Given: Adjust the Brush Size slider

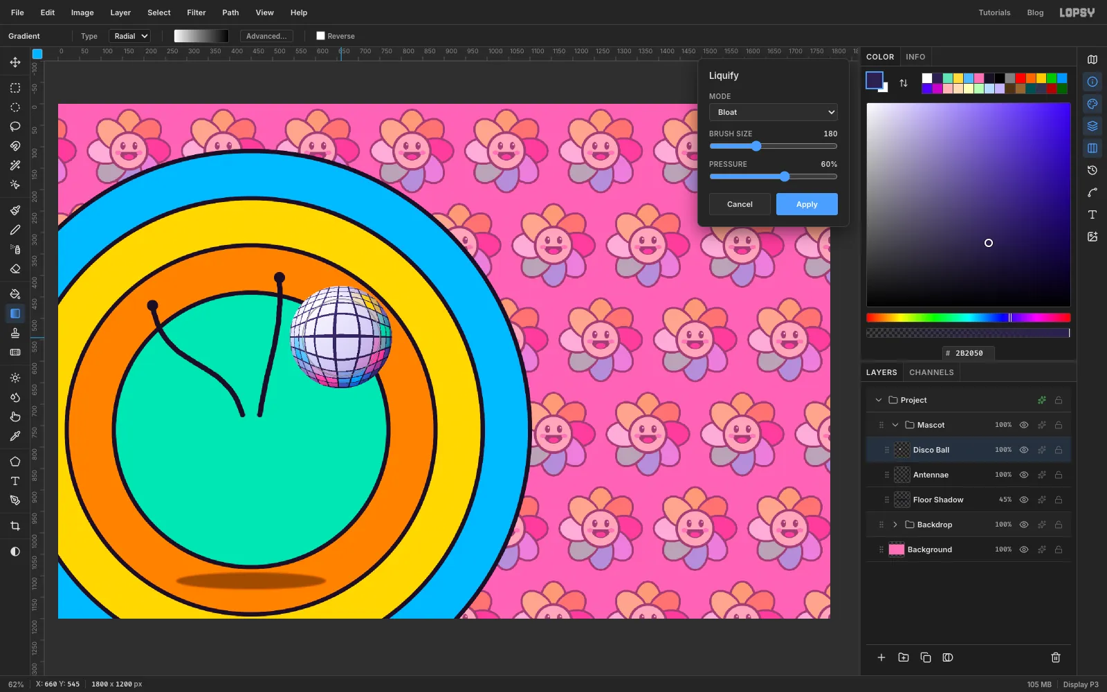Looking at the screenshot, I should (x=774, y=146).
